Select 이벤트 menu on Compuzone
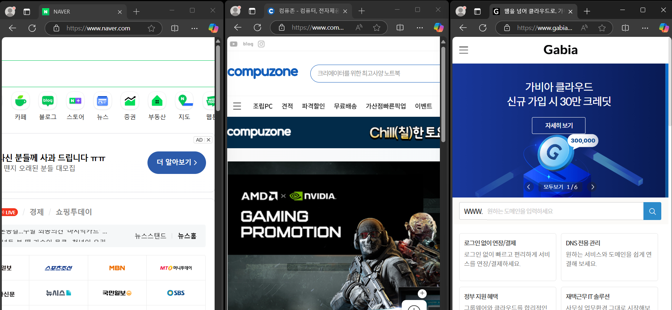This screenshot has width=672, height=310. click(x=423, y=106)
